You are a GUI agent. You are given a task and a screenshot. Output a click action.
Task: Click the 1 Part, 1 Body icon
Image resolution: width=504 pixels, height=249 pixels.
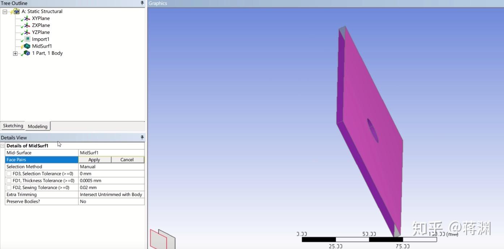tap(26, 53)
